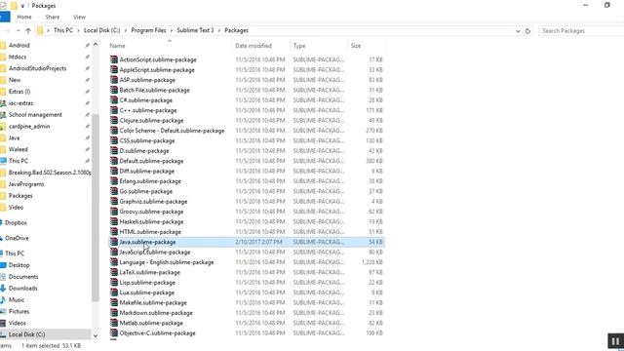Click the C#.sublime-package file icon
This screenshot has width=624, height=351.
coord(114,100)
